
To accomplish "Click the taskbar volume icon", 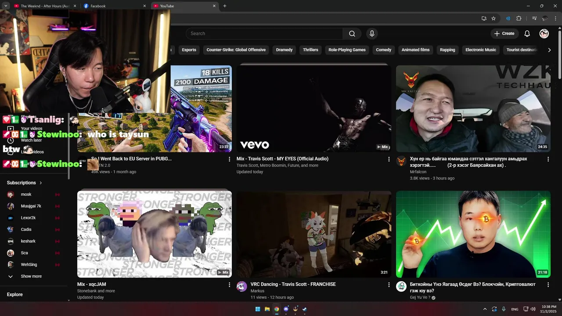I will (x=533, y=309).
